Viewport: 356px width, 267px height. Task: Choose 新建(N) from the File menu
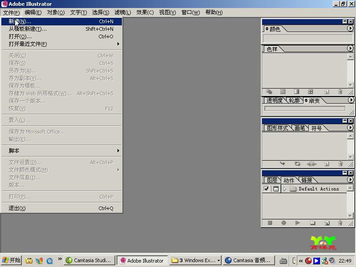click(61, 21)
